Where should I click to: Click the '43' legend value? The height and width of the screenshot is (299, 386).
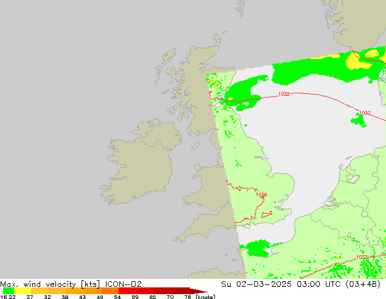82,297
